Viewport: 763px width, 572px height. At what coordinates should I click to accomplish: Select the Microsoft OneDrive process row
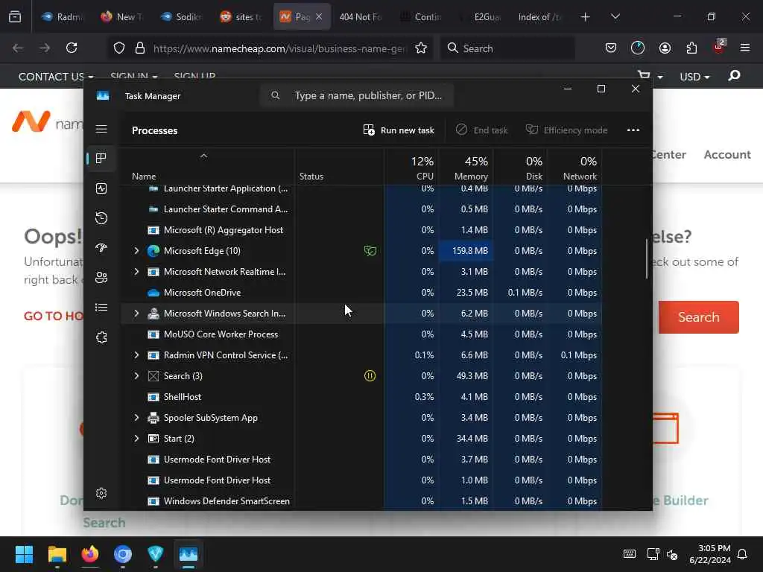pyautogui.click(x=361, y=292)
